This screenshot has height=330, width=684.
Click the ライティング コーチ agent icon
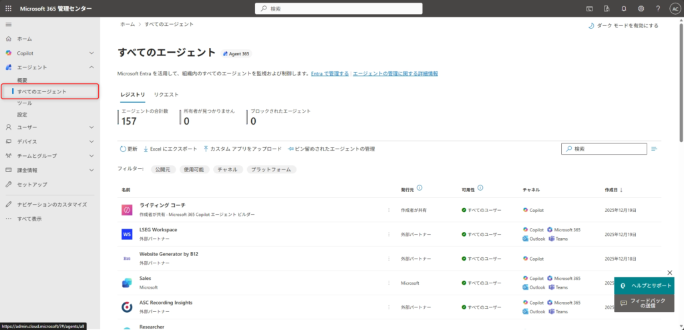127,210
